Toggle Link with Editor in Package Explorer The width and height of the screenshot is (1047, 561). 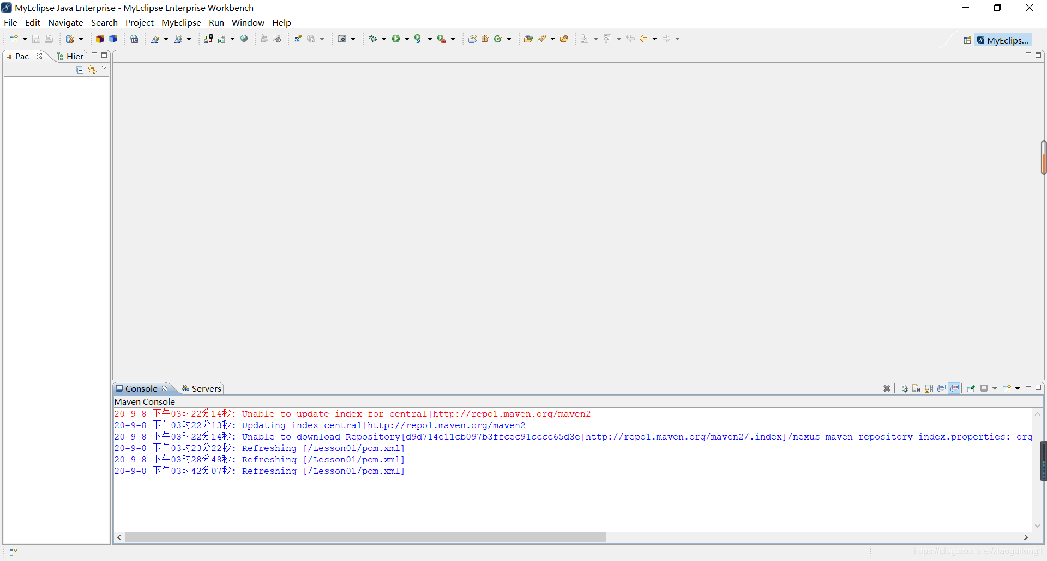pyautogui.click(x=92, y=70)
